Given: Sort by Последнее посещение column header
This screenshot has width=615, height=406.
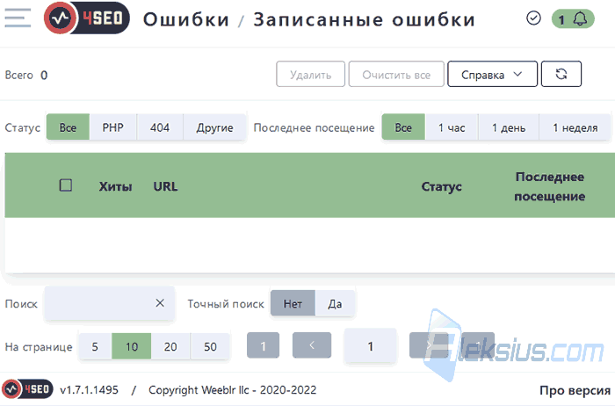Looking at the screenshot, I should (549, 186).
